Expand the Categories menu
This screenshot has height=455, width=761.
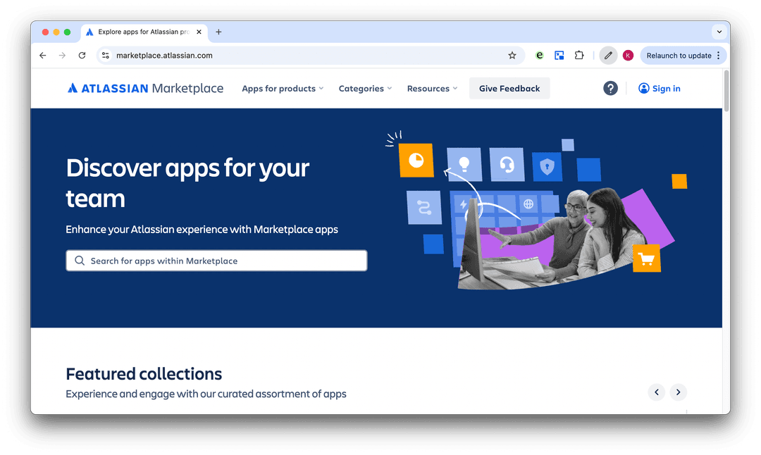(x=364, y=88)
